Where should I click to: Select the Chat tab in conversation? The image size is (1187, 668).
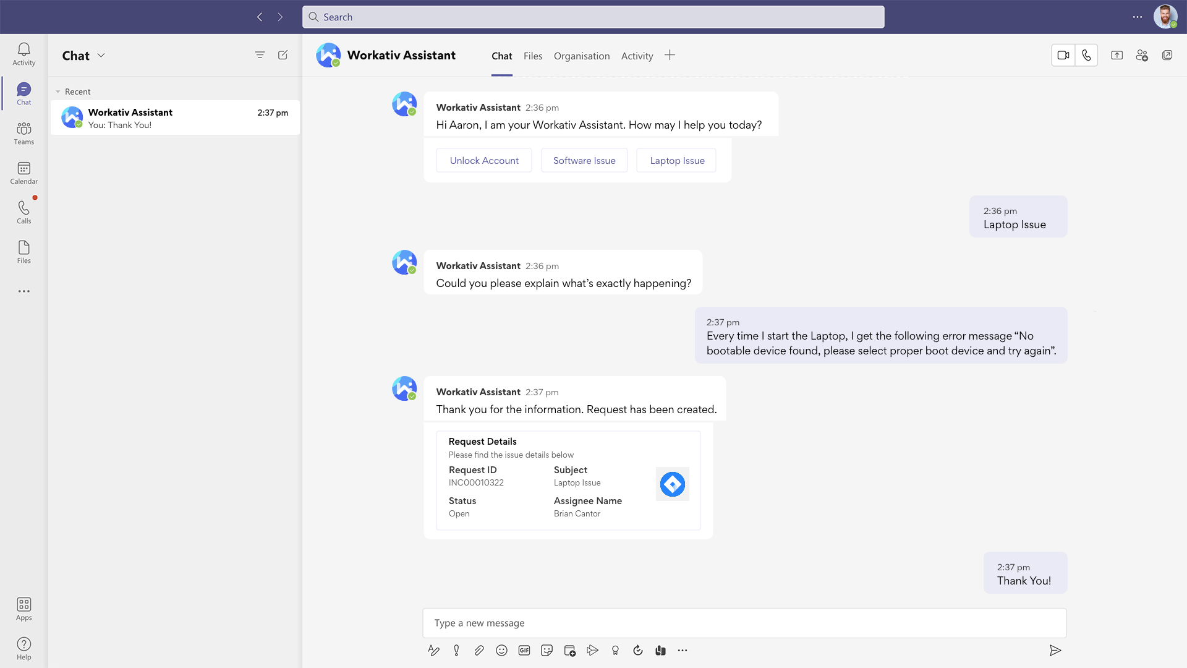coord(501,56)
